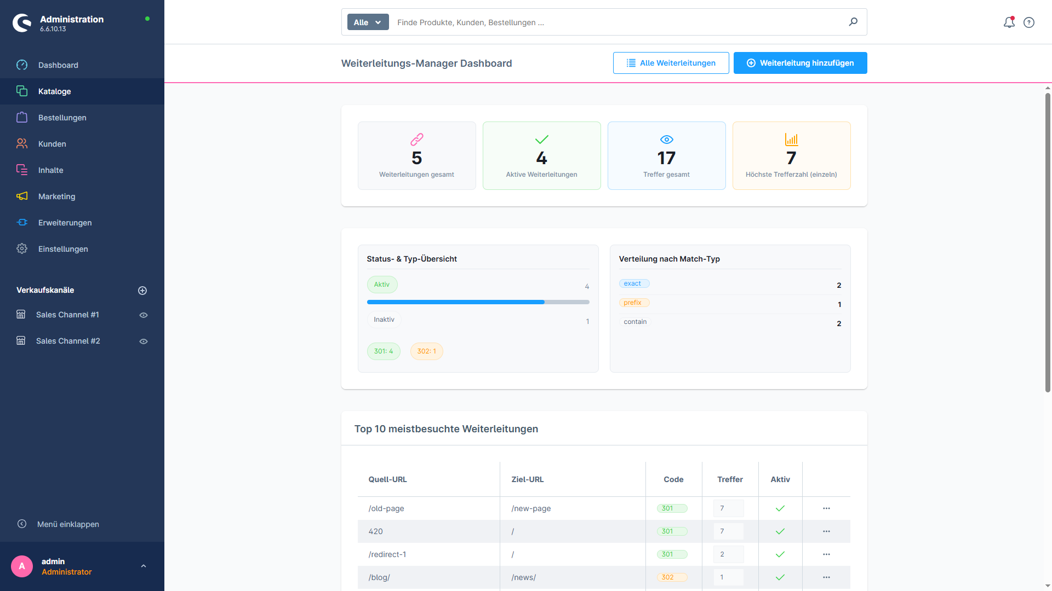Click the green 301: 4 badge
This screenshot has width=1052, height=591.
pyautogui.click(x=384, y=351)
